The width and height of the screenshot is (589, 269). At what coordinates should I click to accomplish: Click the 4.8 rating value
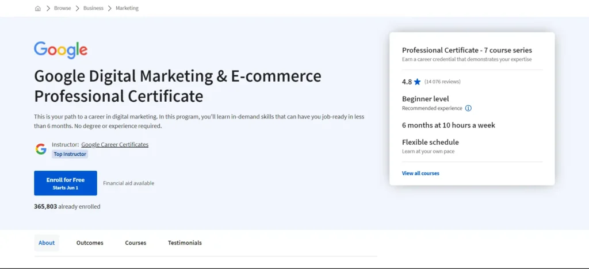coord(407,82)
